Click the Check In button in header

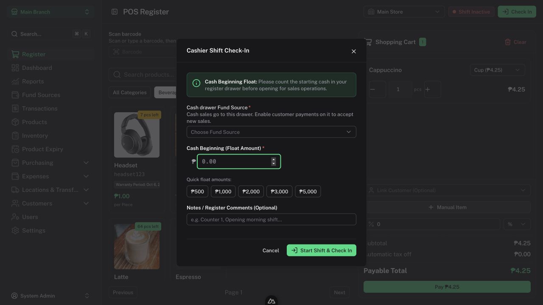coord(517,12)
